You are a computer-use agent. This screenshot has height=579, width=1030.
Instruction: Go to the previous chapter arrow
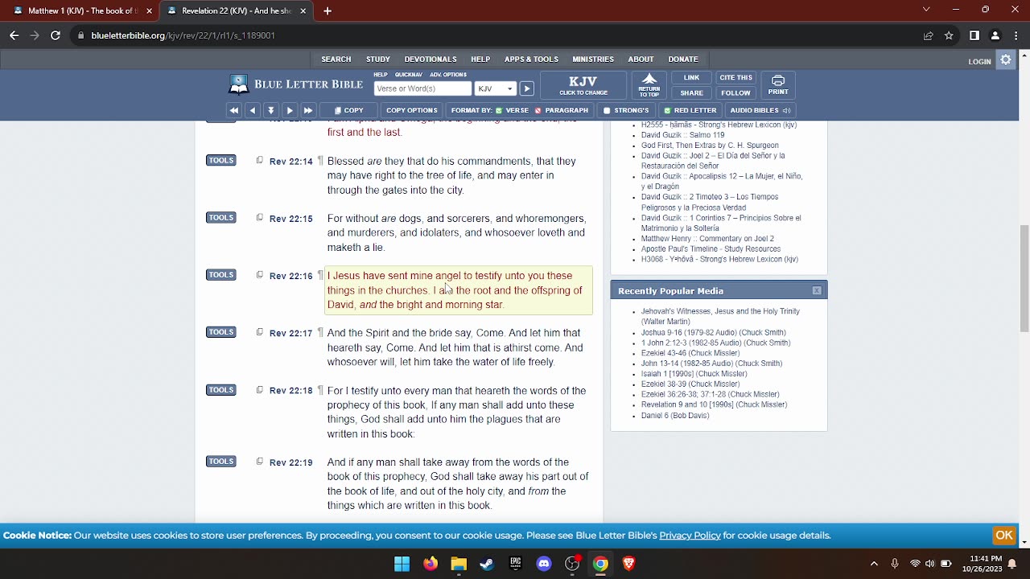coord(253,110)
